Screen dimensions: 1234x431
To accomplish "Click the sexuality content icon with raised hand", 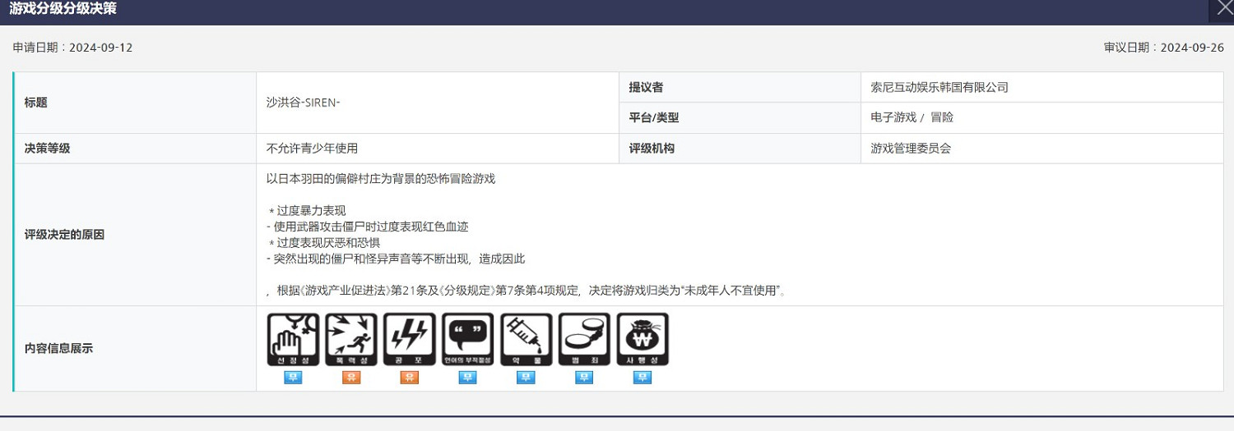I will coord(293,339).
